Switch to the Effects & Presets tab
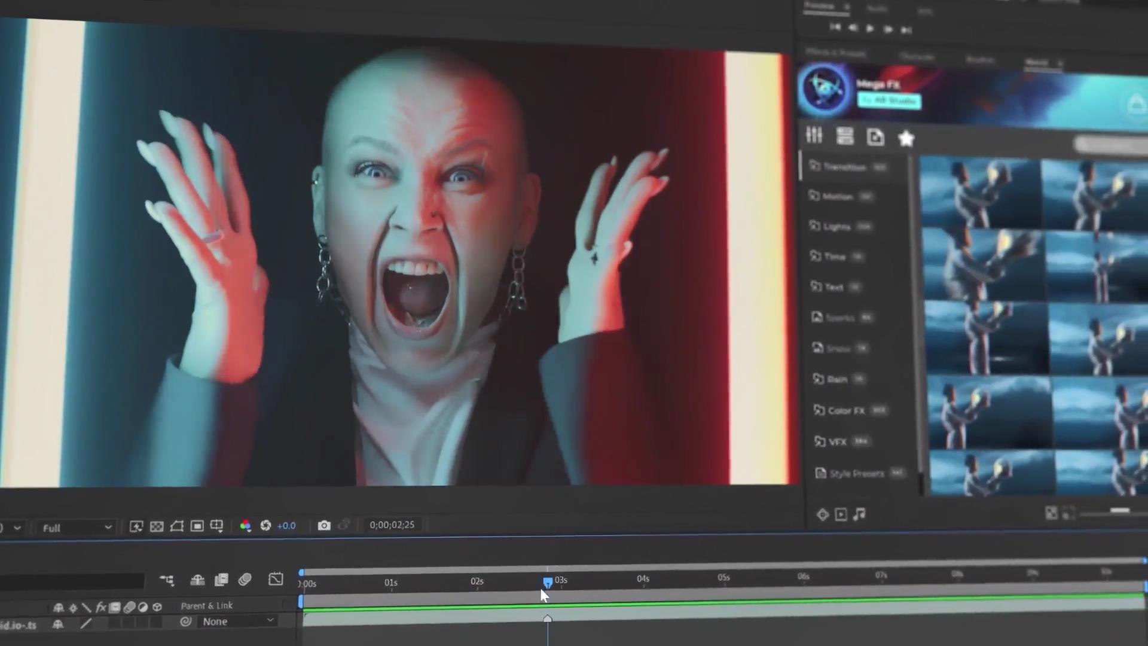The width and height of the screenshot is (1148, 646). (x=835, y=53)
